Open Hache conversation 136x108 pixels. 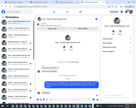16,84
